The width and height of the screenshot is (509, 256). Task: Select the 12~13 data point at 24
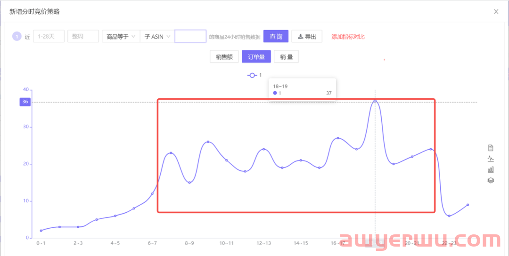click(x=263, y=149)
